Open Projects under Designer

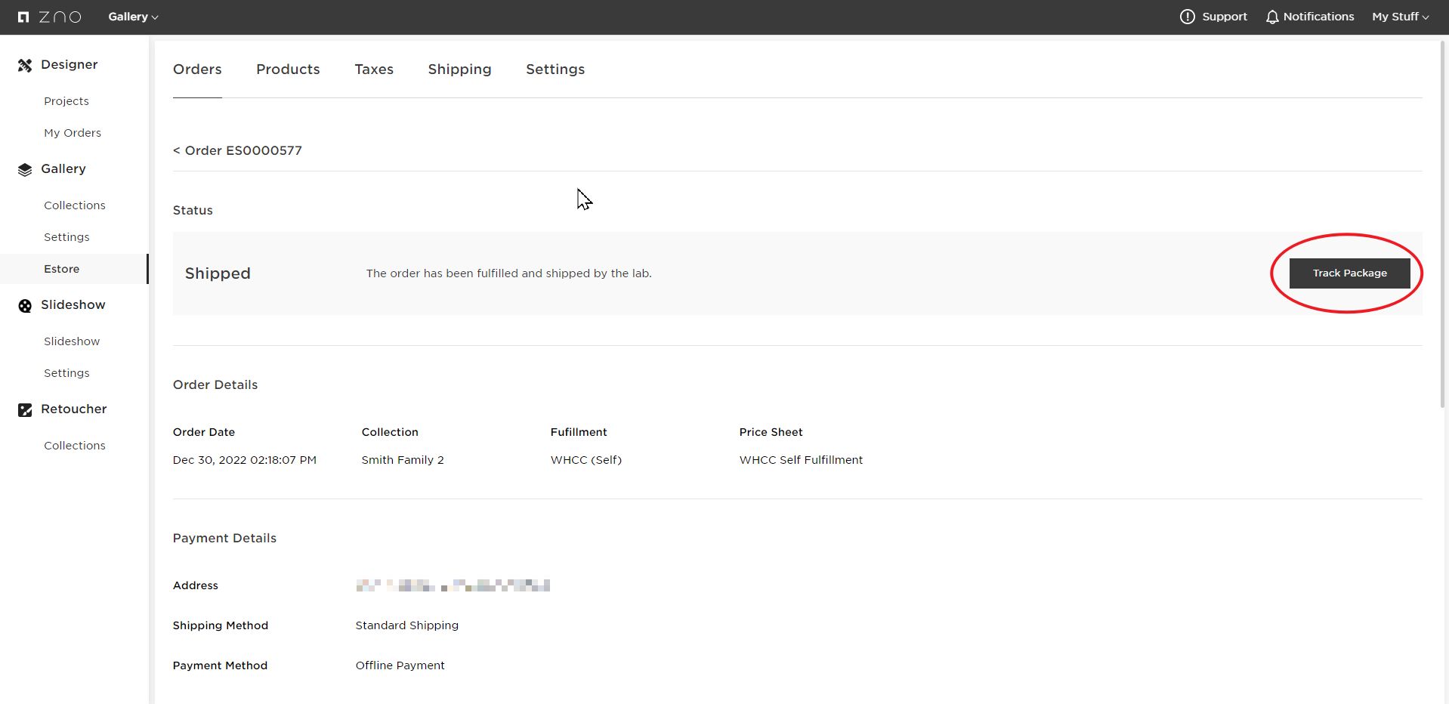(66, 101)
